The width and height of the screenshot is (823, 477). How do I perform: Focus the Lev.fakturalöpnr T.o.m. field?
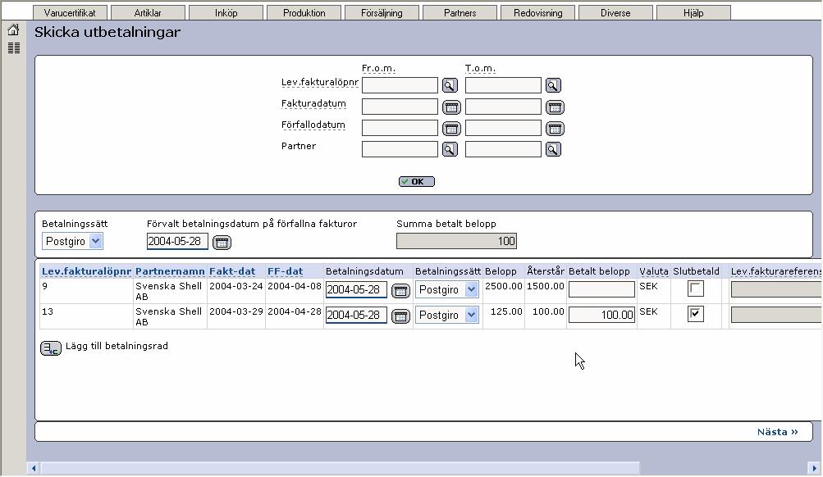click(503, 85)
